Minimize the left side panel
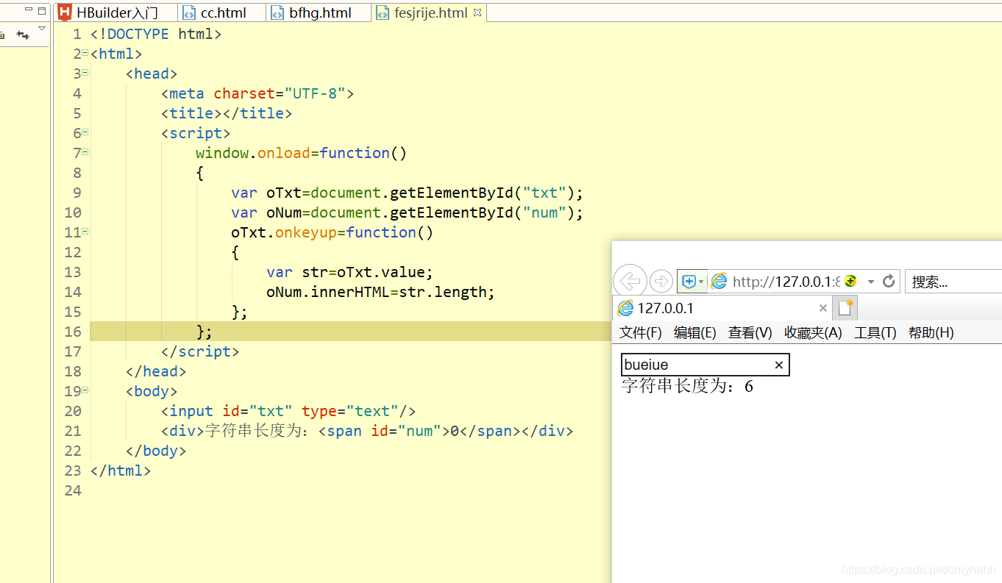Screen dimensions: 1002x583 [x=28, y=10]
